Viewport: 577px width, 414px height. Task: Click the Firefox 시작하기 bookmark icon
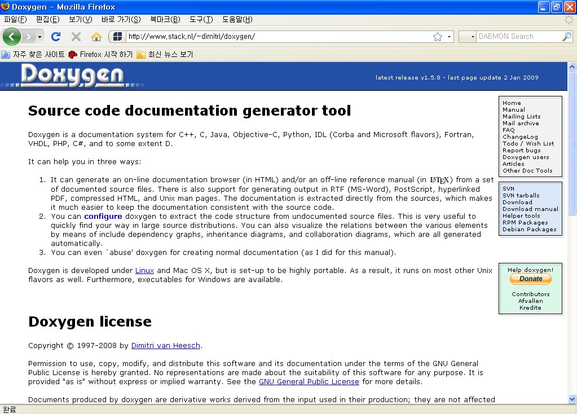73,55
